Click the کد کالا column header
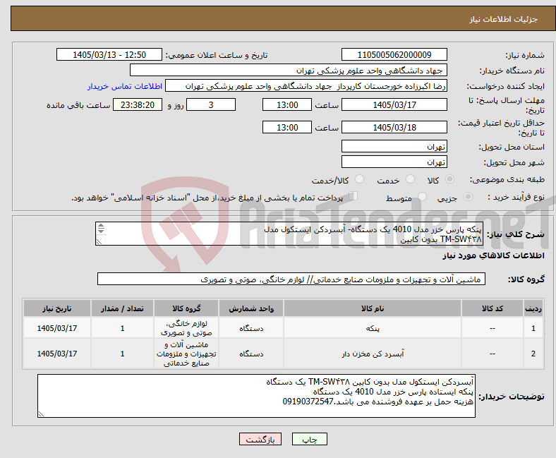556x458 pixels. (492, 308)
